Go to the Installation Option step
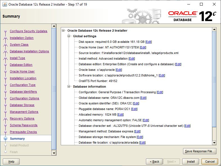This screenshot has height=166, width=221. (x=22, y=38)
